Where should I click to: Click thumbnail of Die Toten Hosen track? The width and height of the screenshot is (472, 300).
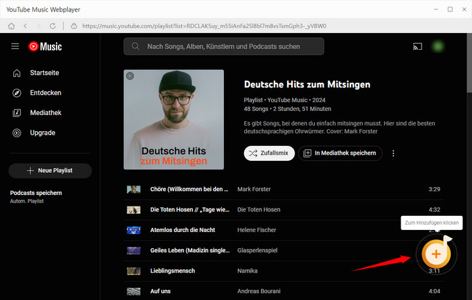(x=134, y=210)
